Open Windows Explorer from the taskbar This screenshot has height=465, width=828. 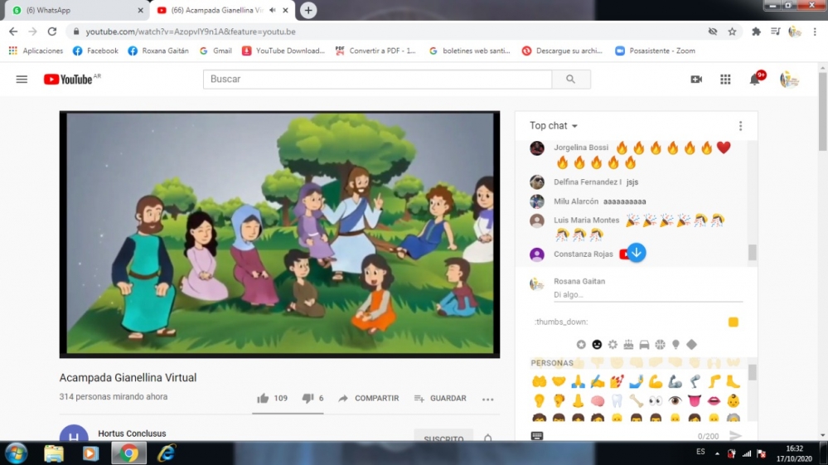[53, 453]
